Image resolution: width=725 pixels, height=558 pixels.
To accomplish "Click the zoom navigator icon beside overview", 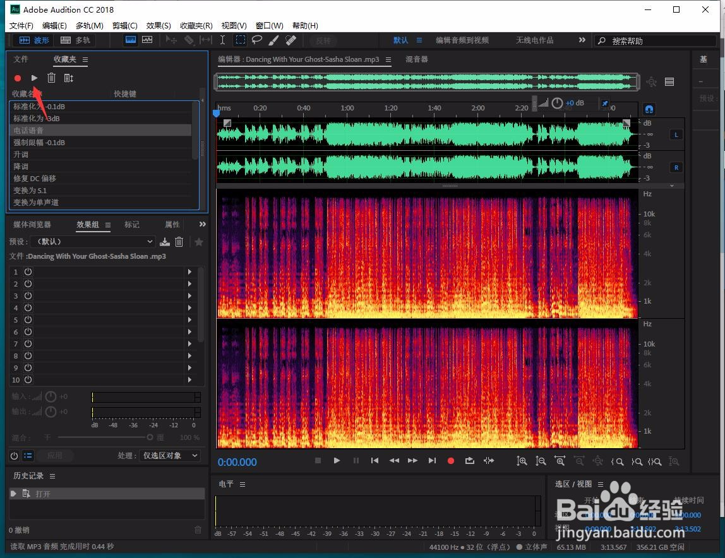I will click(652, 82).
